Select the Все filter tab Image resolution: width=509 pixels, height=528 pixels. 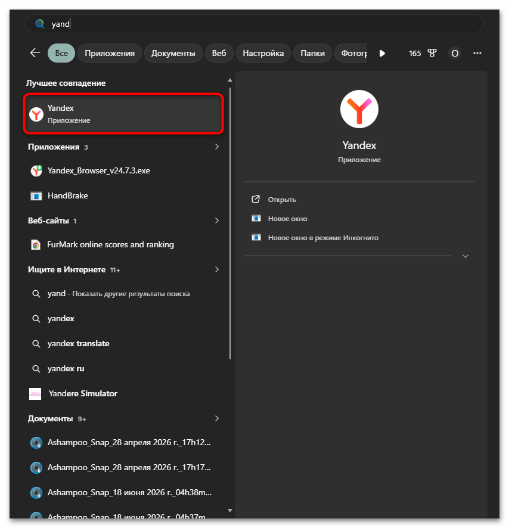pyautogui.click(x=61, y=53)
